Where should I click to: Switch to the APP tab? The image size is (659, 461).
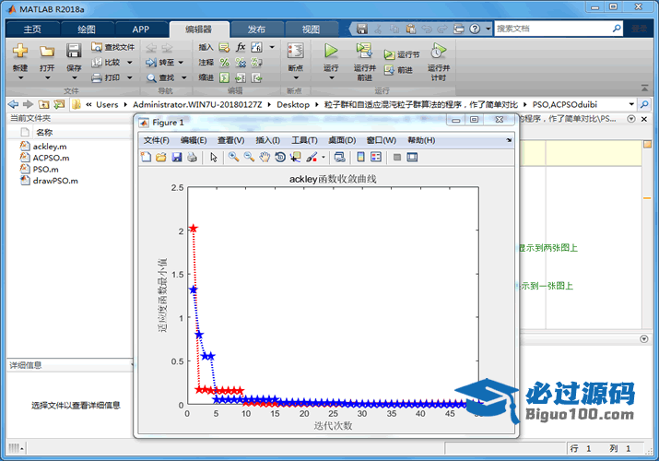(140, 29)
